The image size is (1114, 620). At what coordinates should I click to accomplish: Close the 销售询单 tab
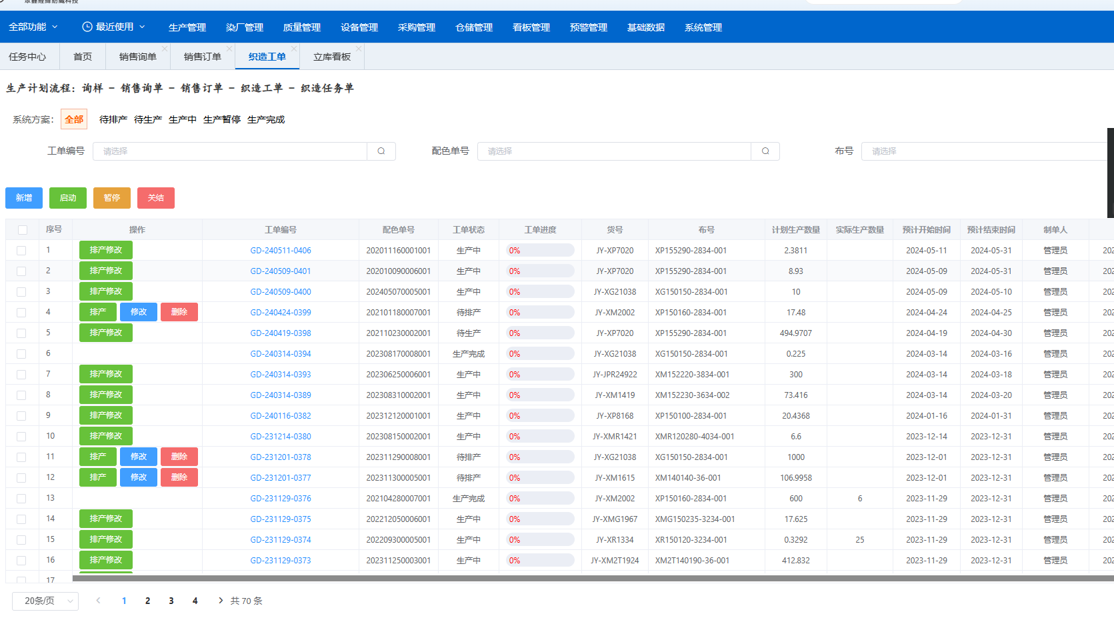[165, 49]
